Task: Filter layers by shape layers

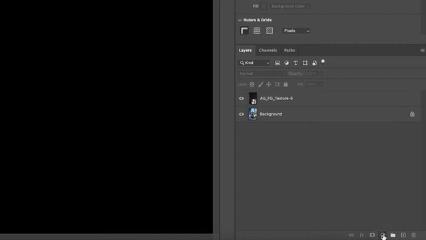Action: tap(305, 63)
